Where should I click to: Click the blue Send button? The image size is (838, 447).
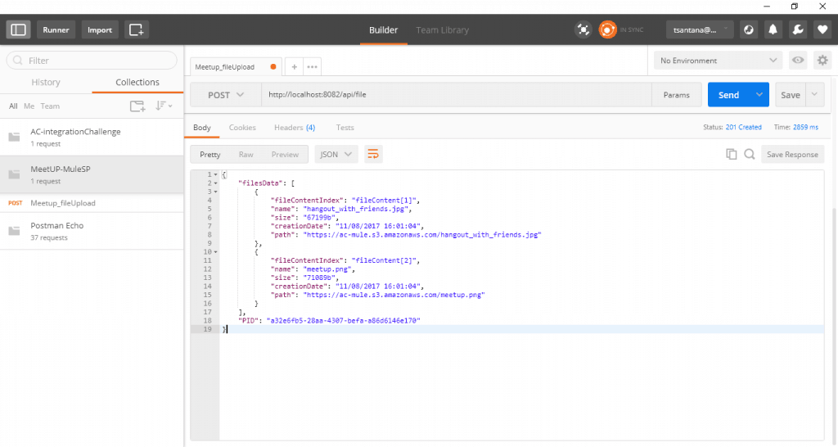[x=729, y=95]
